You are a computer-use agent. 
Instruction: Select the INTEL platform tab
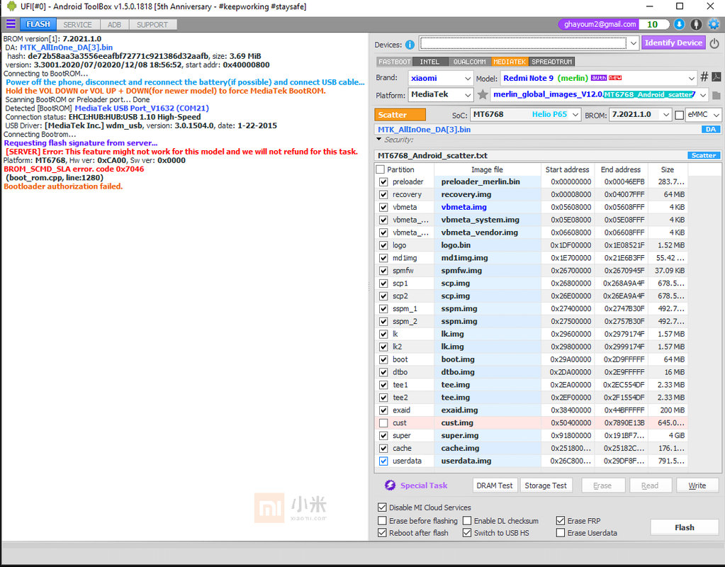pos(429,62)
